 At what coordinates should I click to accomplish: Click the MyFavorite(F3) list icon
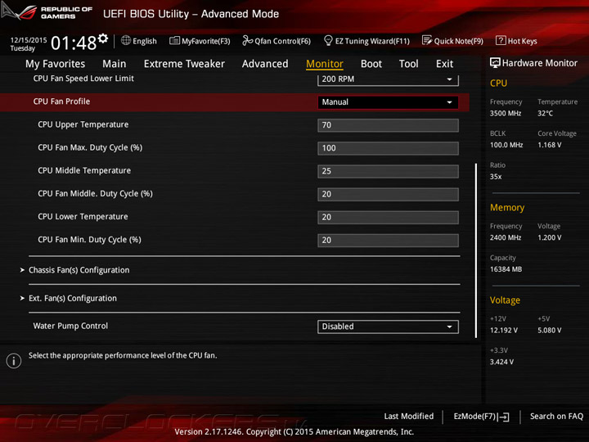174,40
